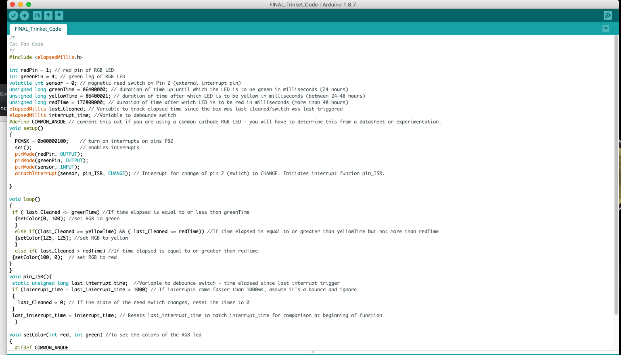
Task: Save the sketch with the Save icon
Action: coord(59,16)
